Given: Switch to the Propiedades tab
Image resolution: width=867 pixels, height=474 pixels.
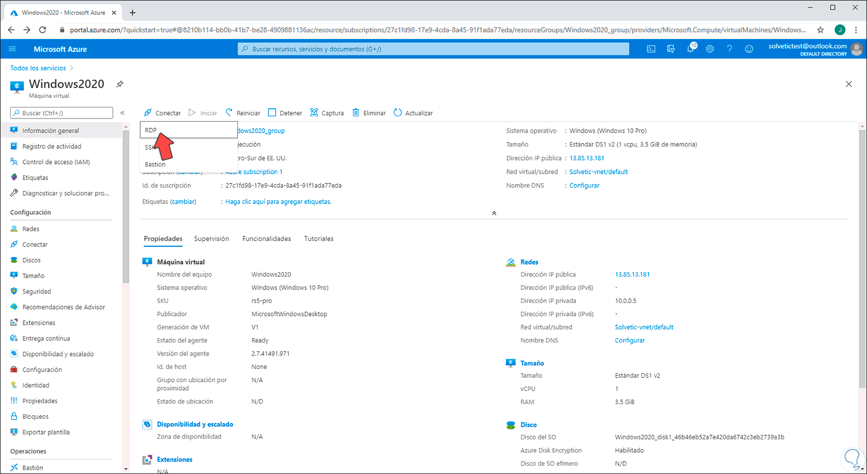Looking at the screenshot, I should 163,239.
